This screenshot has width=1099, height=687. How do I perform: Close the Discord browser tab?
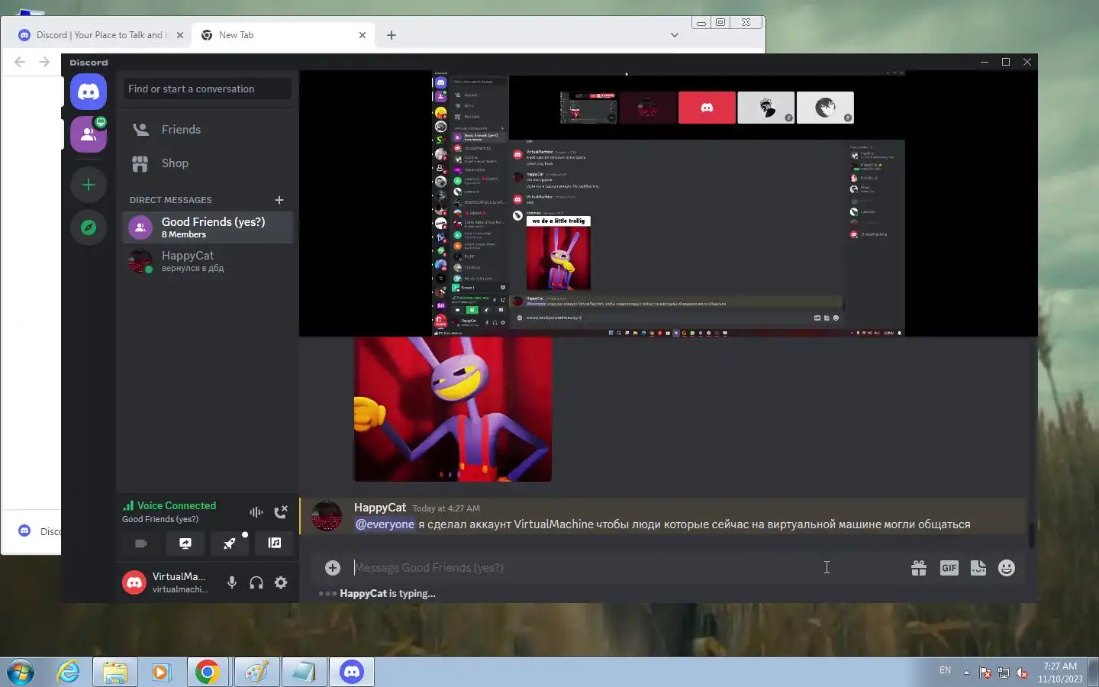[180, 35]
